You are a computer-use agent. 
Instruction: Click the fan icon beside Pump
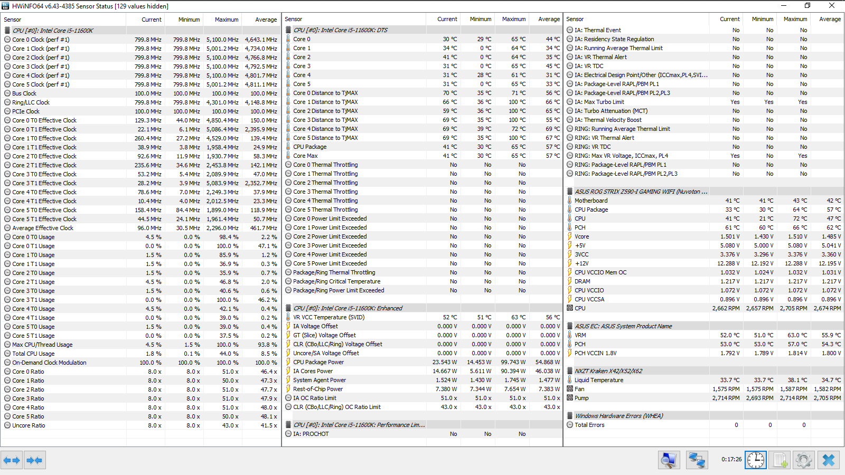point(570,398)
